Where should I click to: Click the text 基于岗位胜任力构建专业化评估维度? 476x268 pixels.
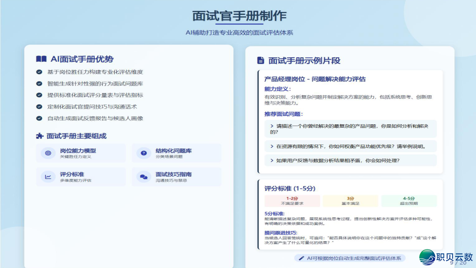click(95, 72)
